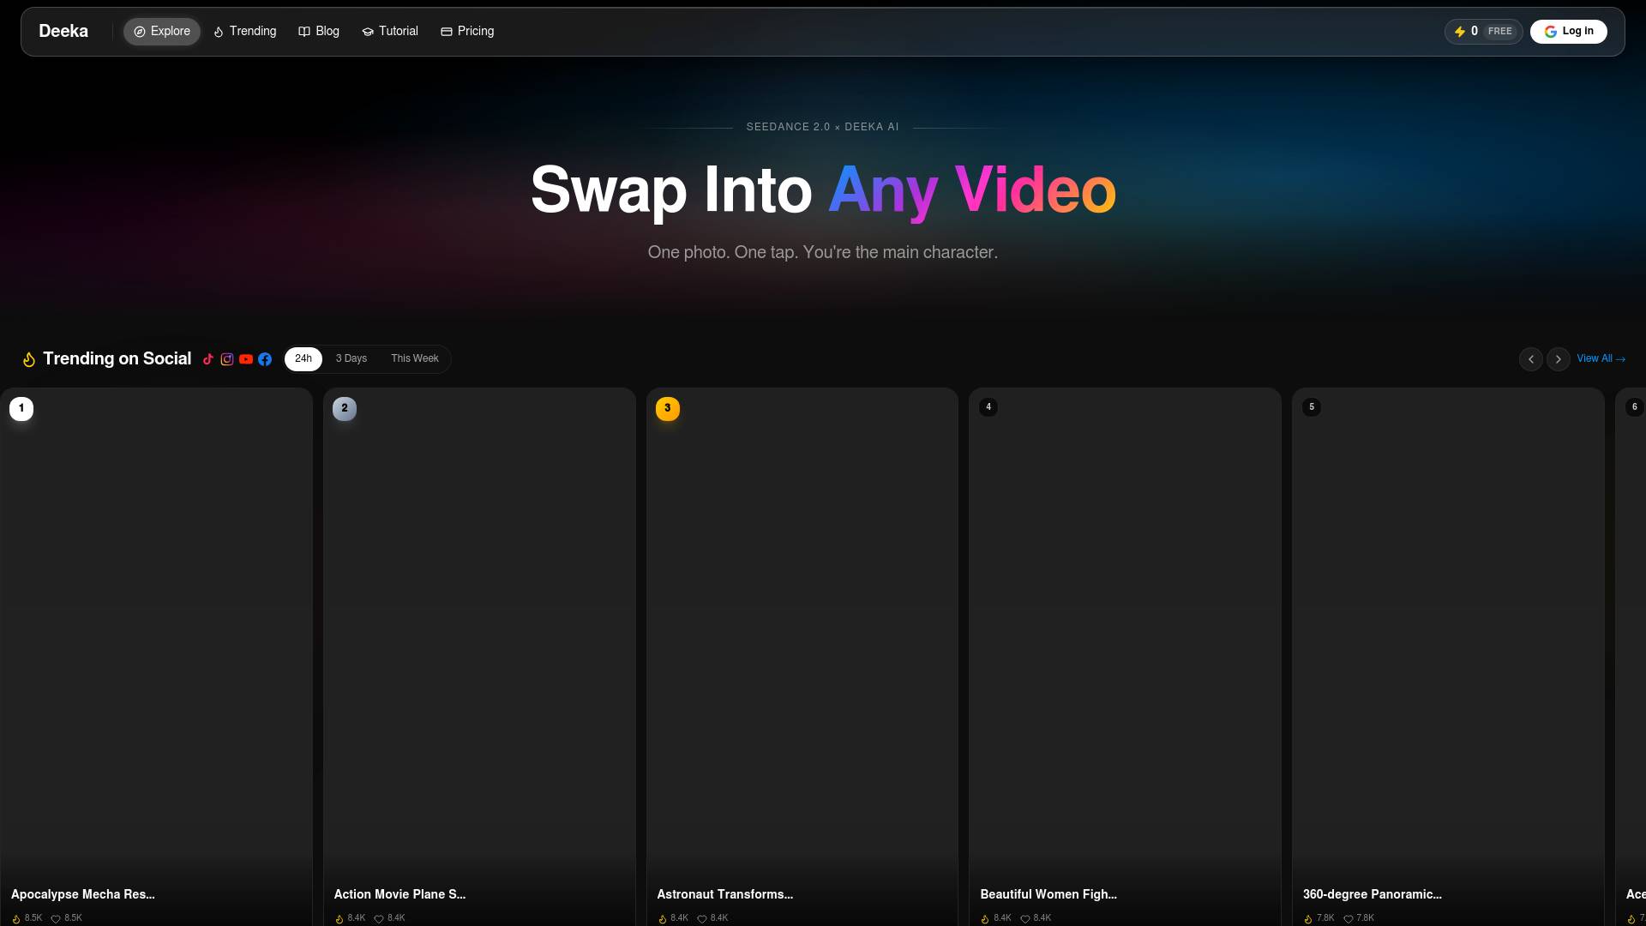Viewport: 1646px width, 926px height.
Task: Log in with Google
Action: 1569,32
